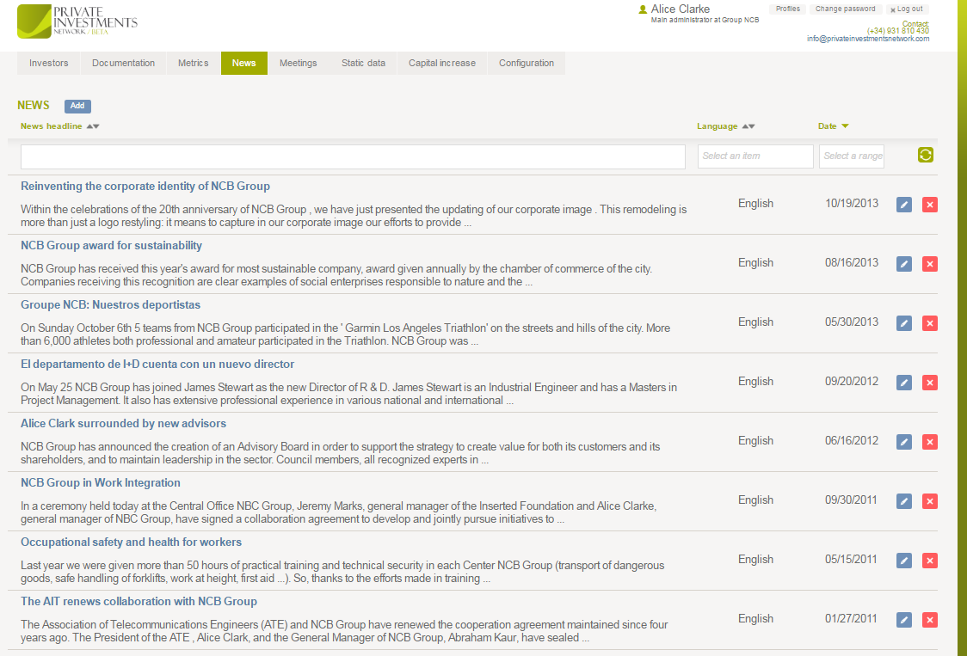967x656 pixels.
Task: Edit the 'Alice Clark surrounded by new advisors' news
Action: pos(903,442)
